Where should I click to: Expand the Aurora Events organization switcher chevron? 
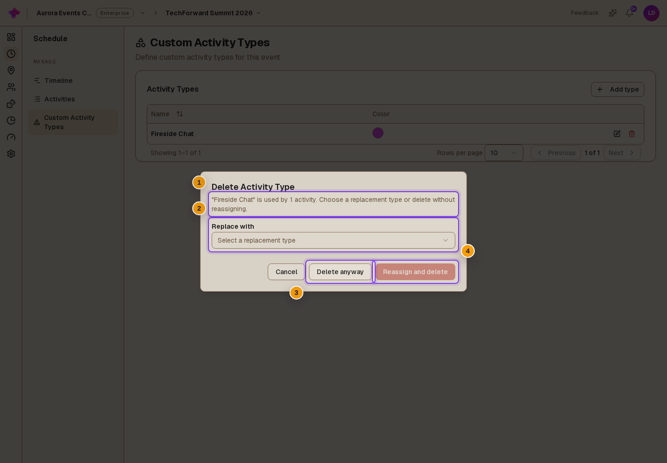click(x=143, y=13)
